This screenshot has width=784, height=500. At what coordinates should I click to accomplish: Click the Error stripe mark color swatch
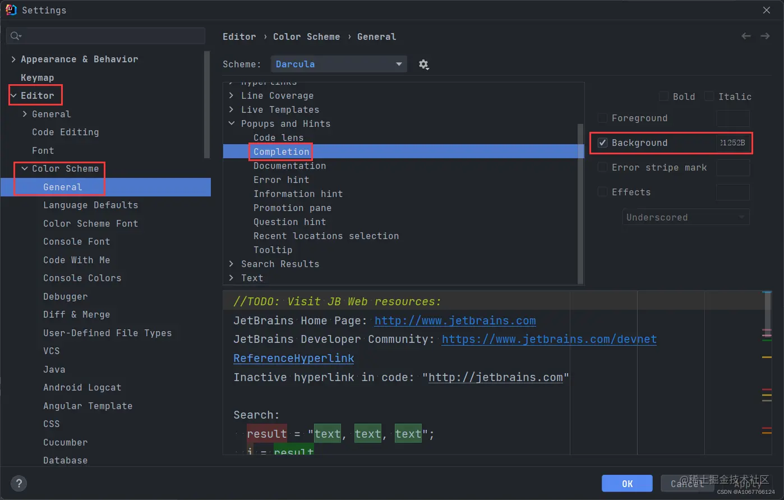(x=733, y=167)
